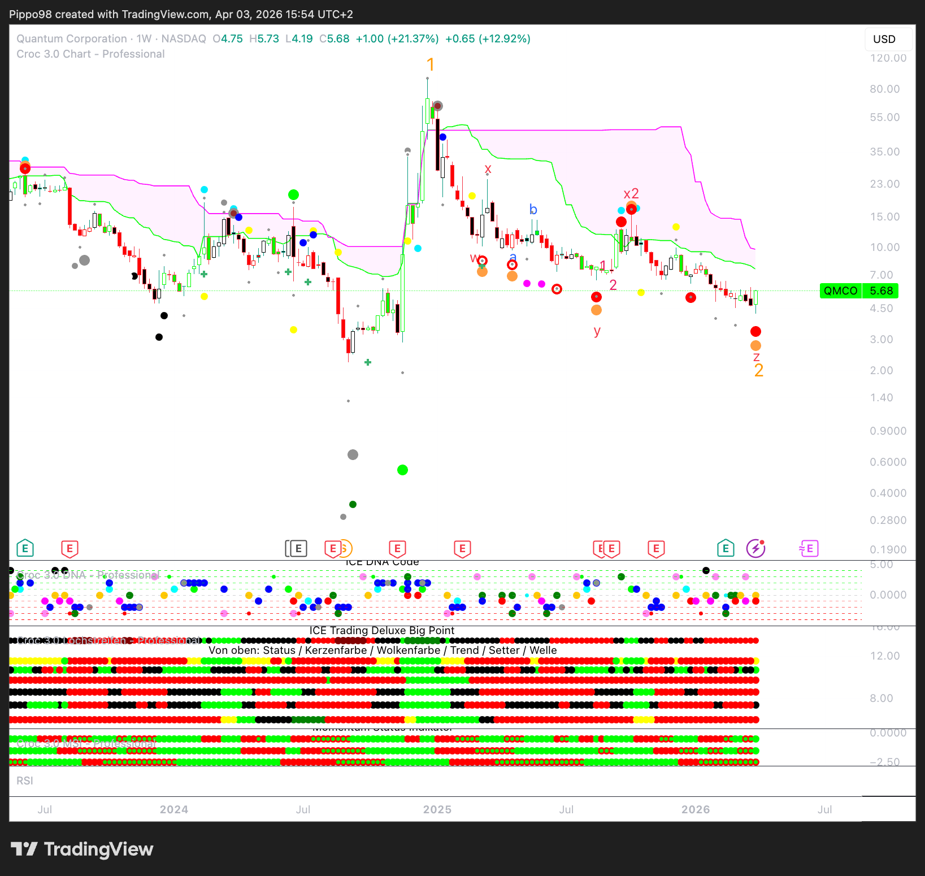Click the gray bracketed E marker

(x=297, y=548)
